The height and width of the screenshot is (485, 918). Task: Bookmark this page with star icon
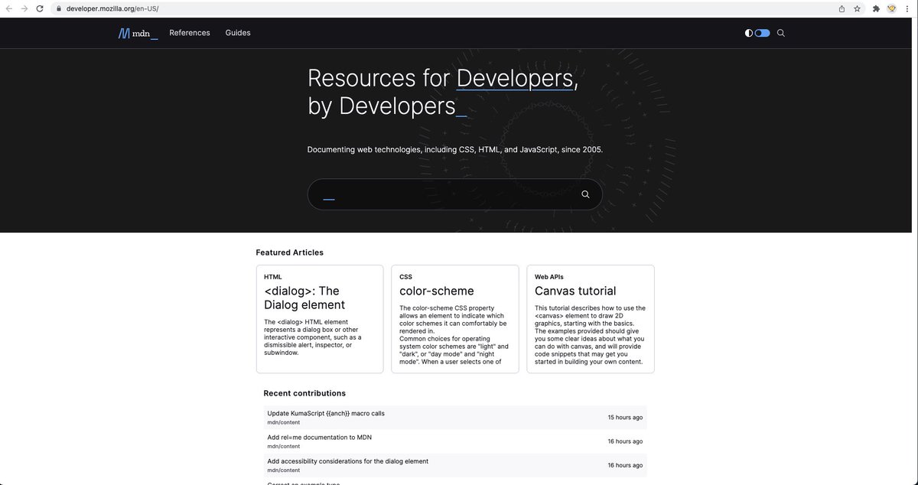tap(857, 8)
